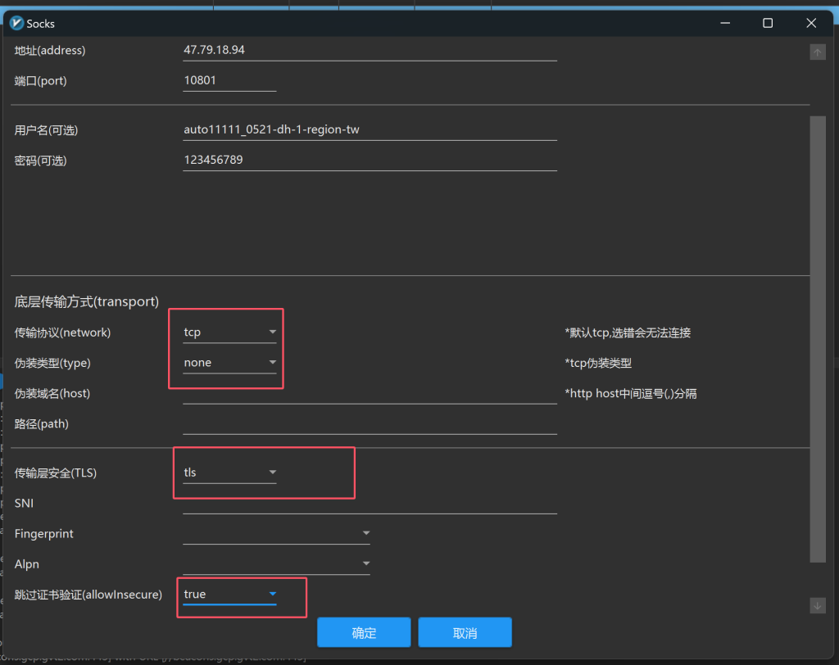Click the empty path input field
This screenshot has height=665, width=839.
coord(370,424)
